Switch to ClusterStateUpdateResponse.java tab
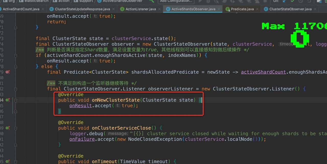Screen dimensions: 327x164 point(82,9)
